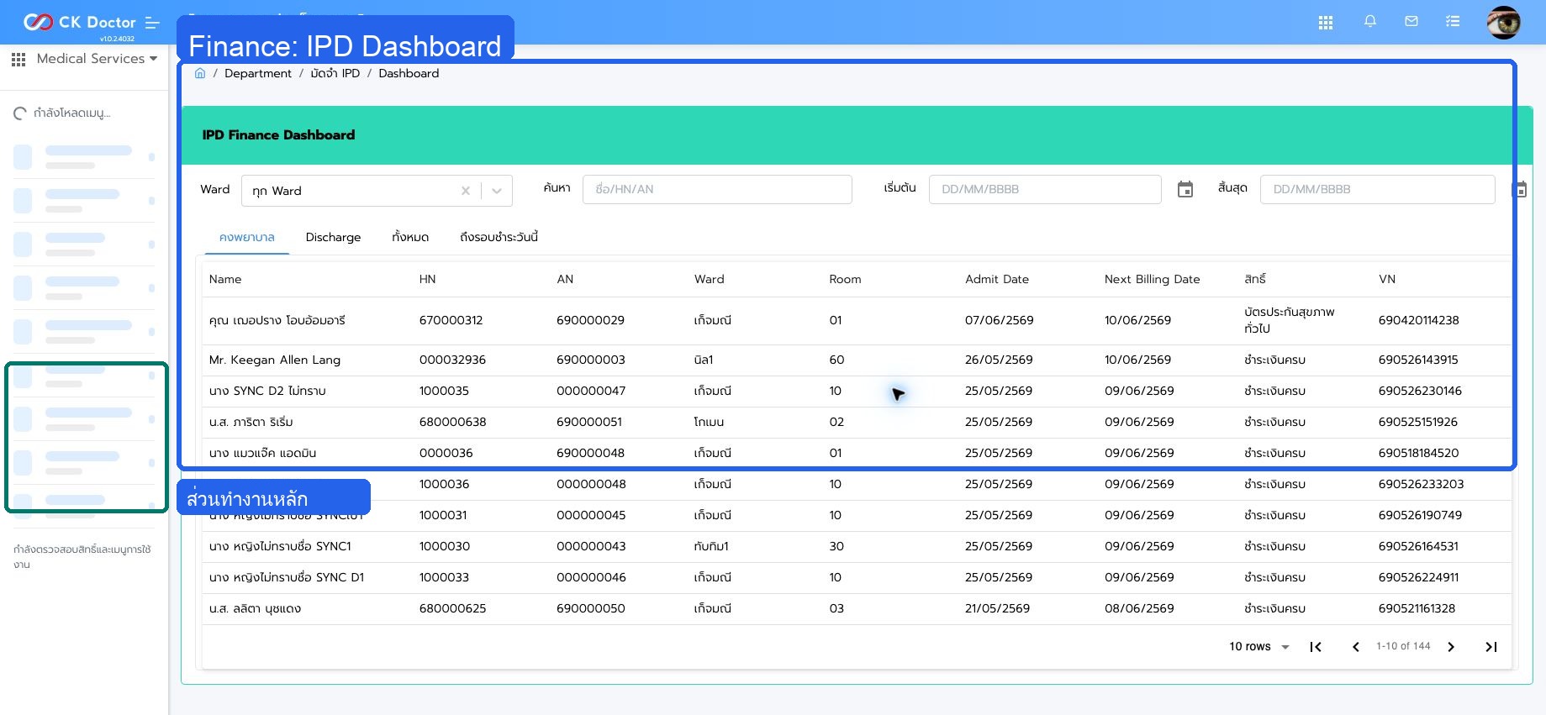Select row นาง SYNC D2 ไม่ทราบ
Viewport: 1546px width, 715px height.
856,391
